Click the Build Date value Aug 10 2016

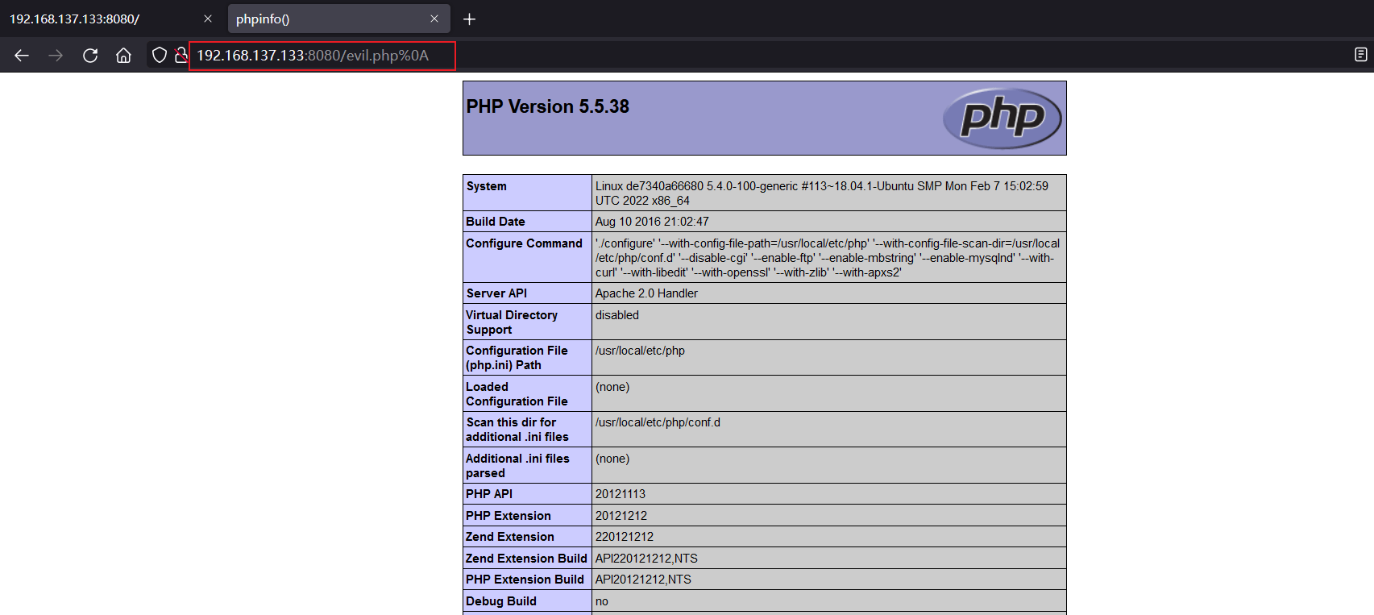coord(652,222)
